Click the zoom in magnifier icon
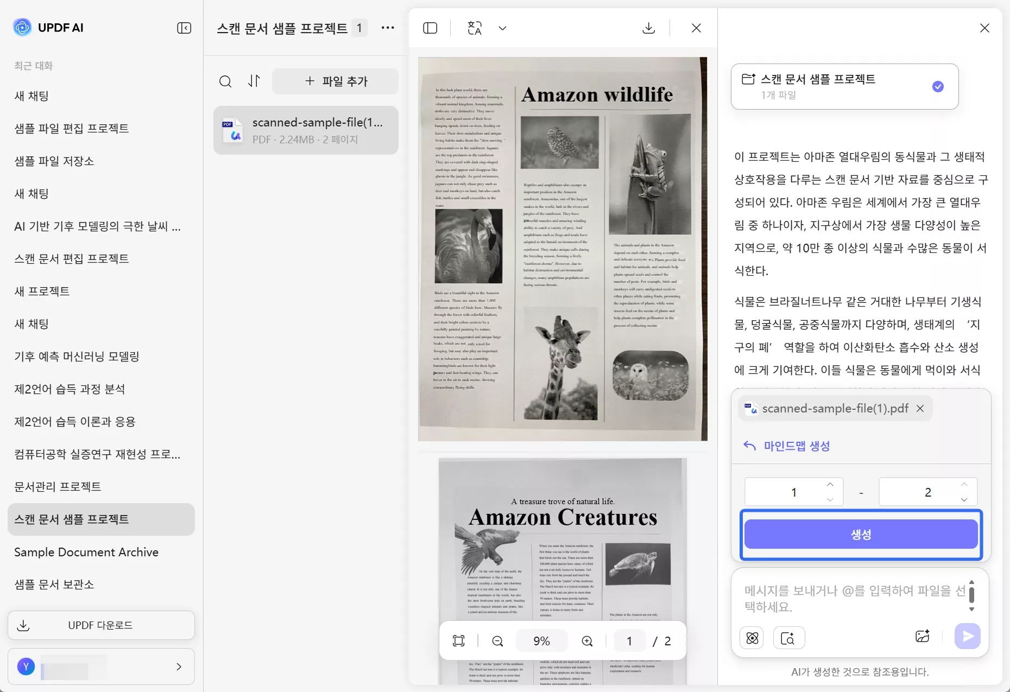 [x=587, y=641]
